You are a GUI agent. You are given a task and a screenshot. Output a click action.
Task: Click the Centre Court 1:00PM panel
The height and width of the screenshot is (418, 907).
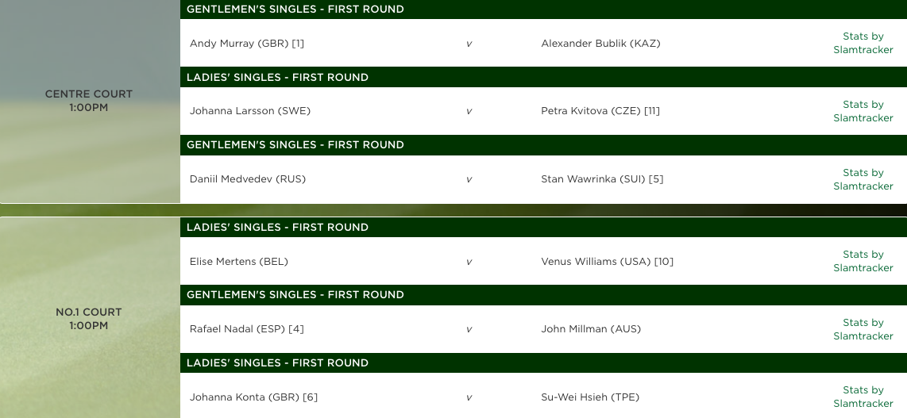pyautogui.click(x=89, y=101)
